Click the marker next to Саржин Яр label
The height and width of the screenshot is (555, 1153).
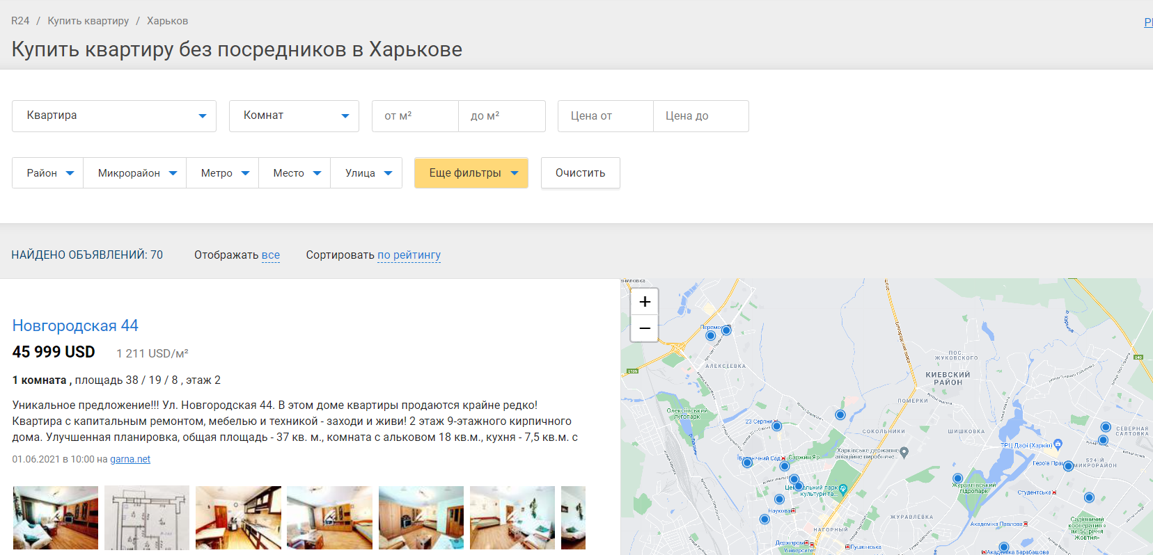784,466
